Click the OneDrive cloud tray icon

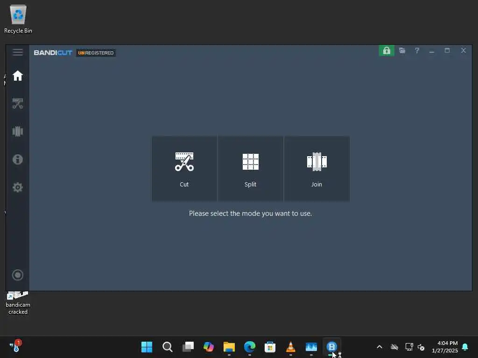[394, 347]
